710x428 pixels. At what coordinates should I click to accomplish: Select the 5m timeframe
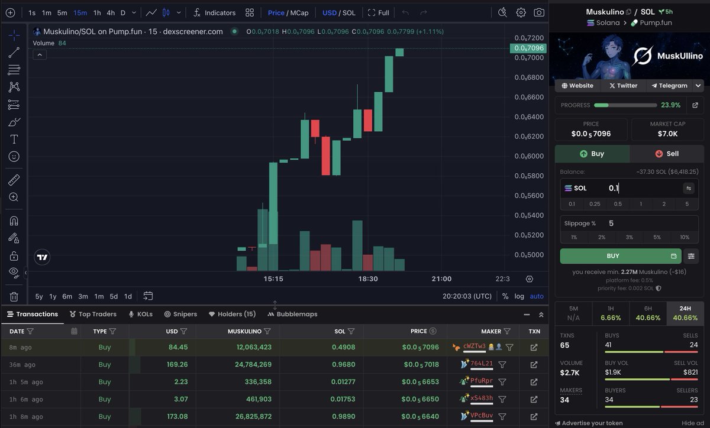[x=62, y=12]
